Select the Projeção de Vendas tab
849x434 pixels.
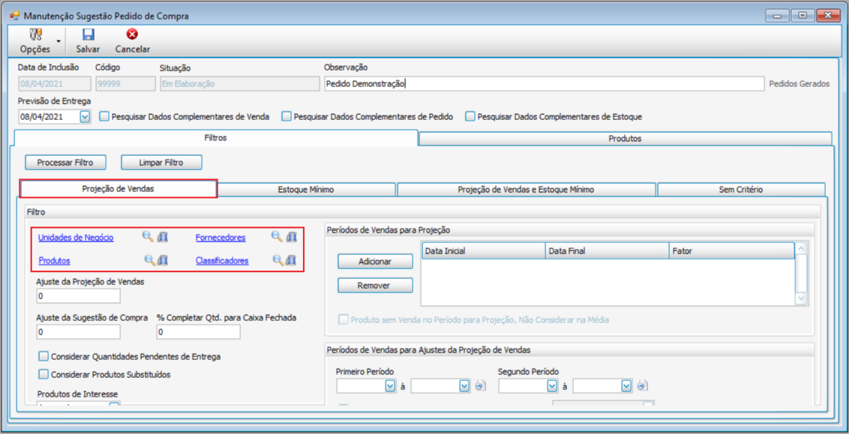[x=118, y=189]
